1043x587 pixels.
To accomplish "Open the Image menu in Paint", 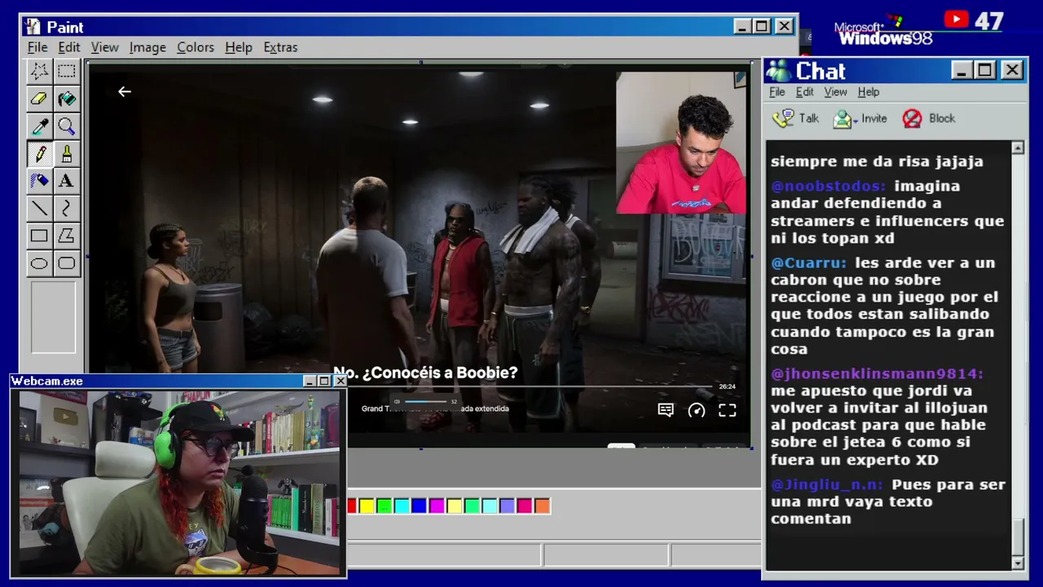I will pyautogui.click(x=147, y=47).
